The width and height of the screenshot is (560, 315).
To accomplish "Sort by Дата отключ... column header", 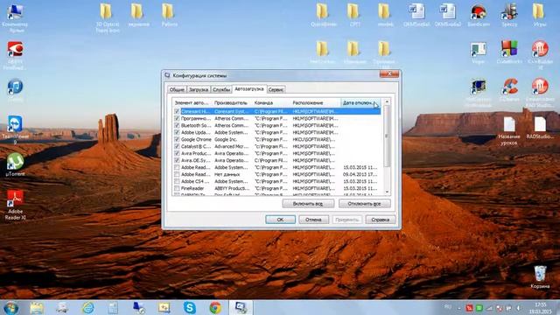I will click(360, 103).
